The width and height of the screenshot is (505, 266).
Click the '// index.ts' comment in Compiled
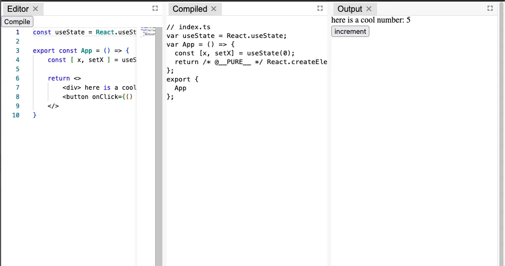click(x=188, y=27)
